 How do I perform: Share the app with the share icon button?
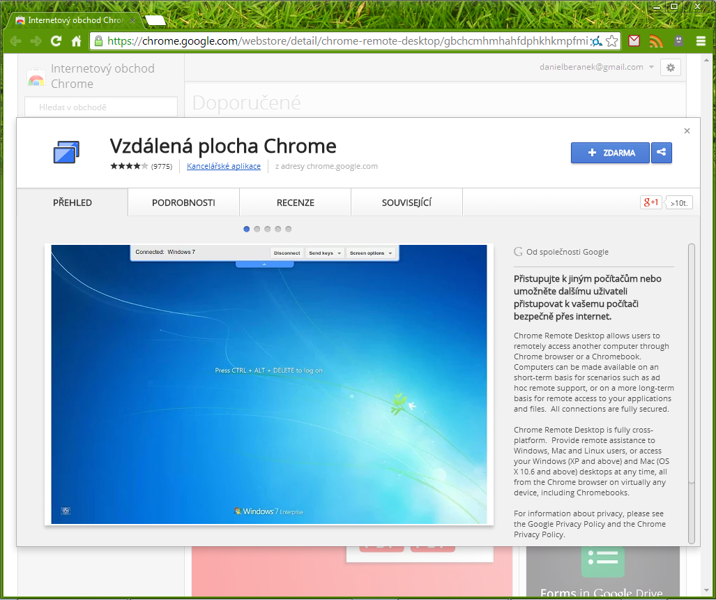point(661,153)
